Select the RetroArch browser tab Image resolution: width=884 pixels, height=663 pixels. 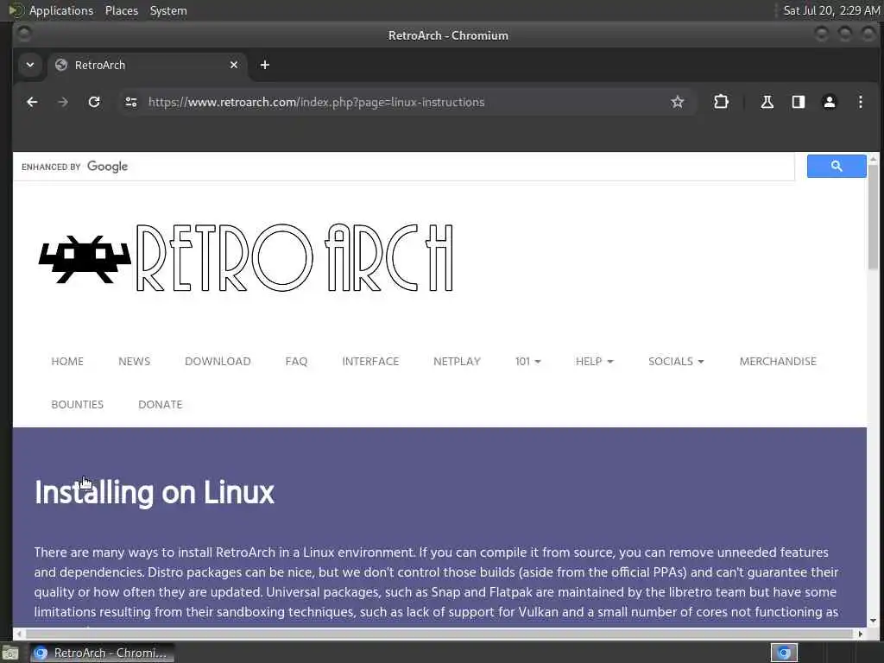[147, 65]
